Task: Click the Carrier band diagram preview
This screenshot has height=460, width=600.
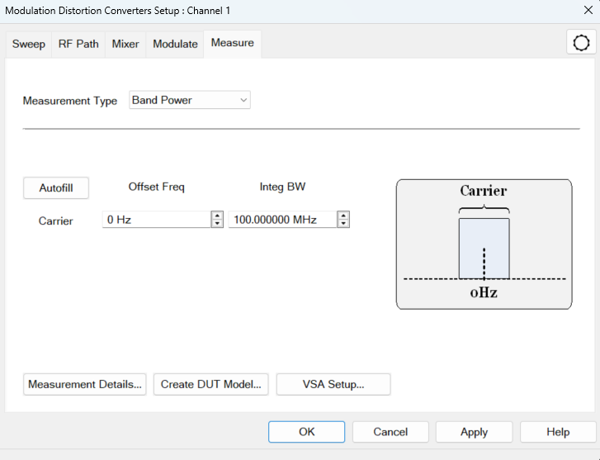Action: pyautogui.click(x=484, y=244)
